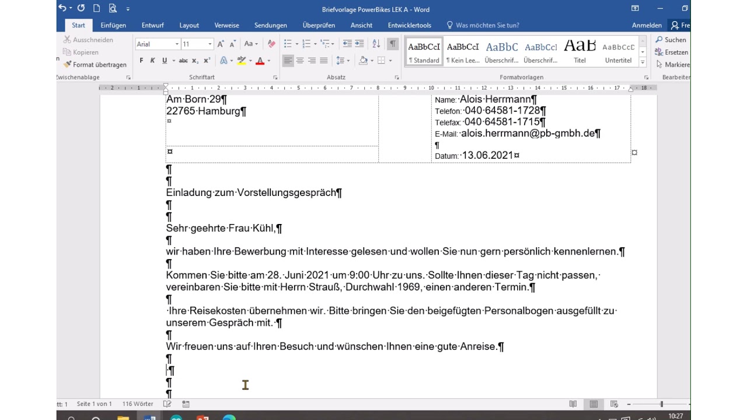
Task: Sort text alphabetically (A-Z icon)
Action: [x=376, y=44]
